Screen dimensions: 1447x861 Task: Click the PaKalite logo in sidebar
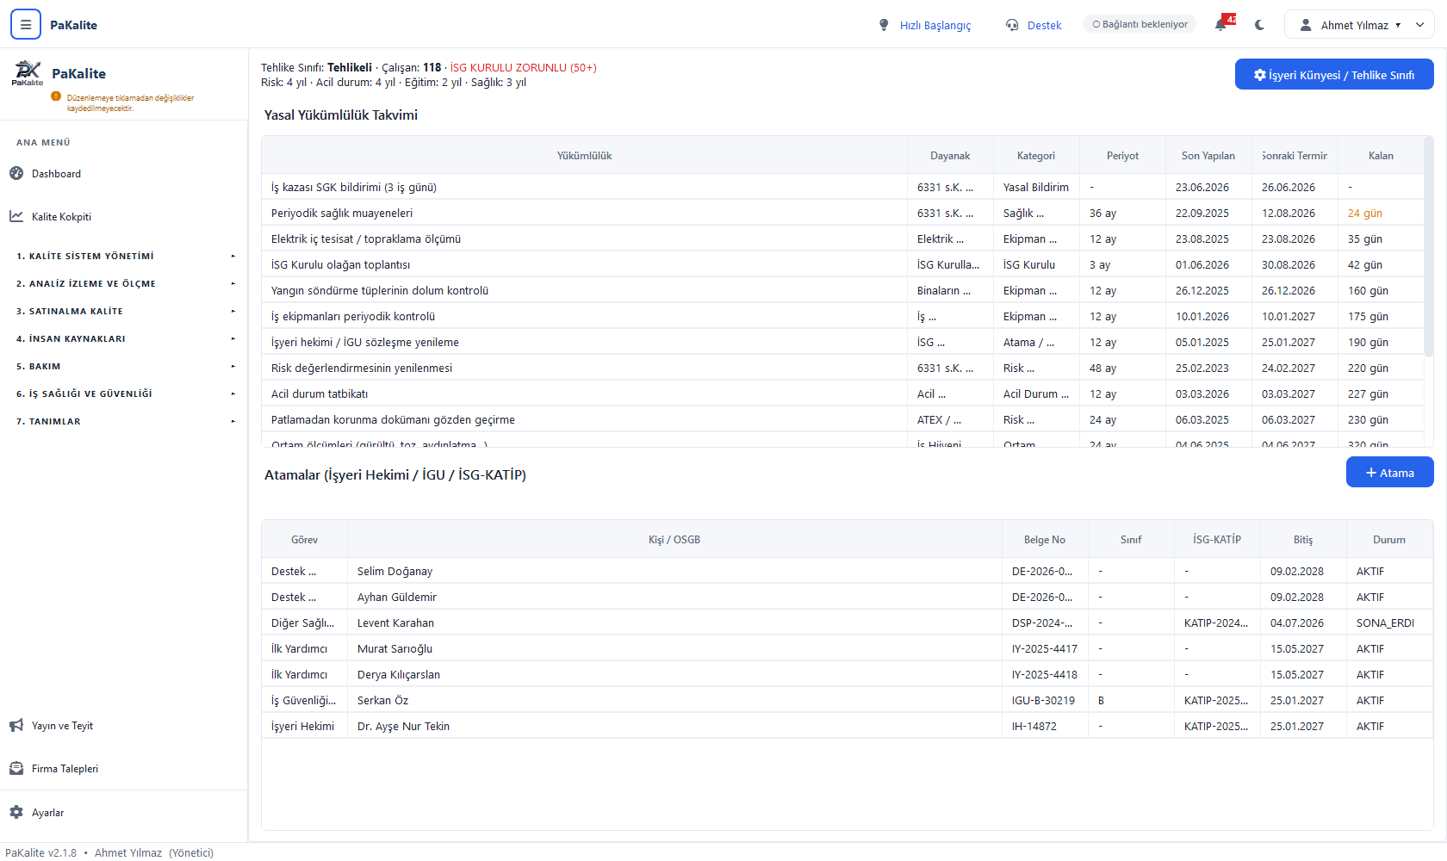(x=28, y=73)
